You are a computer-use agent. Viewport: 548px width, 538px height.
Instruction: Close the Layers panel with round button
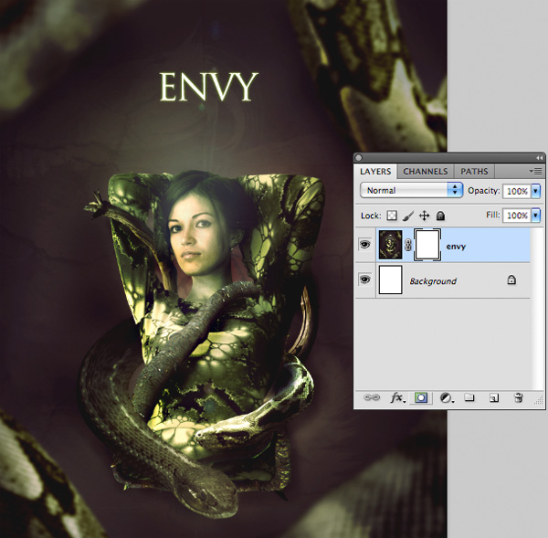point(359,158)
